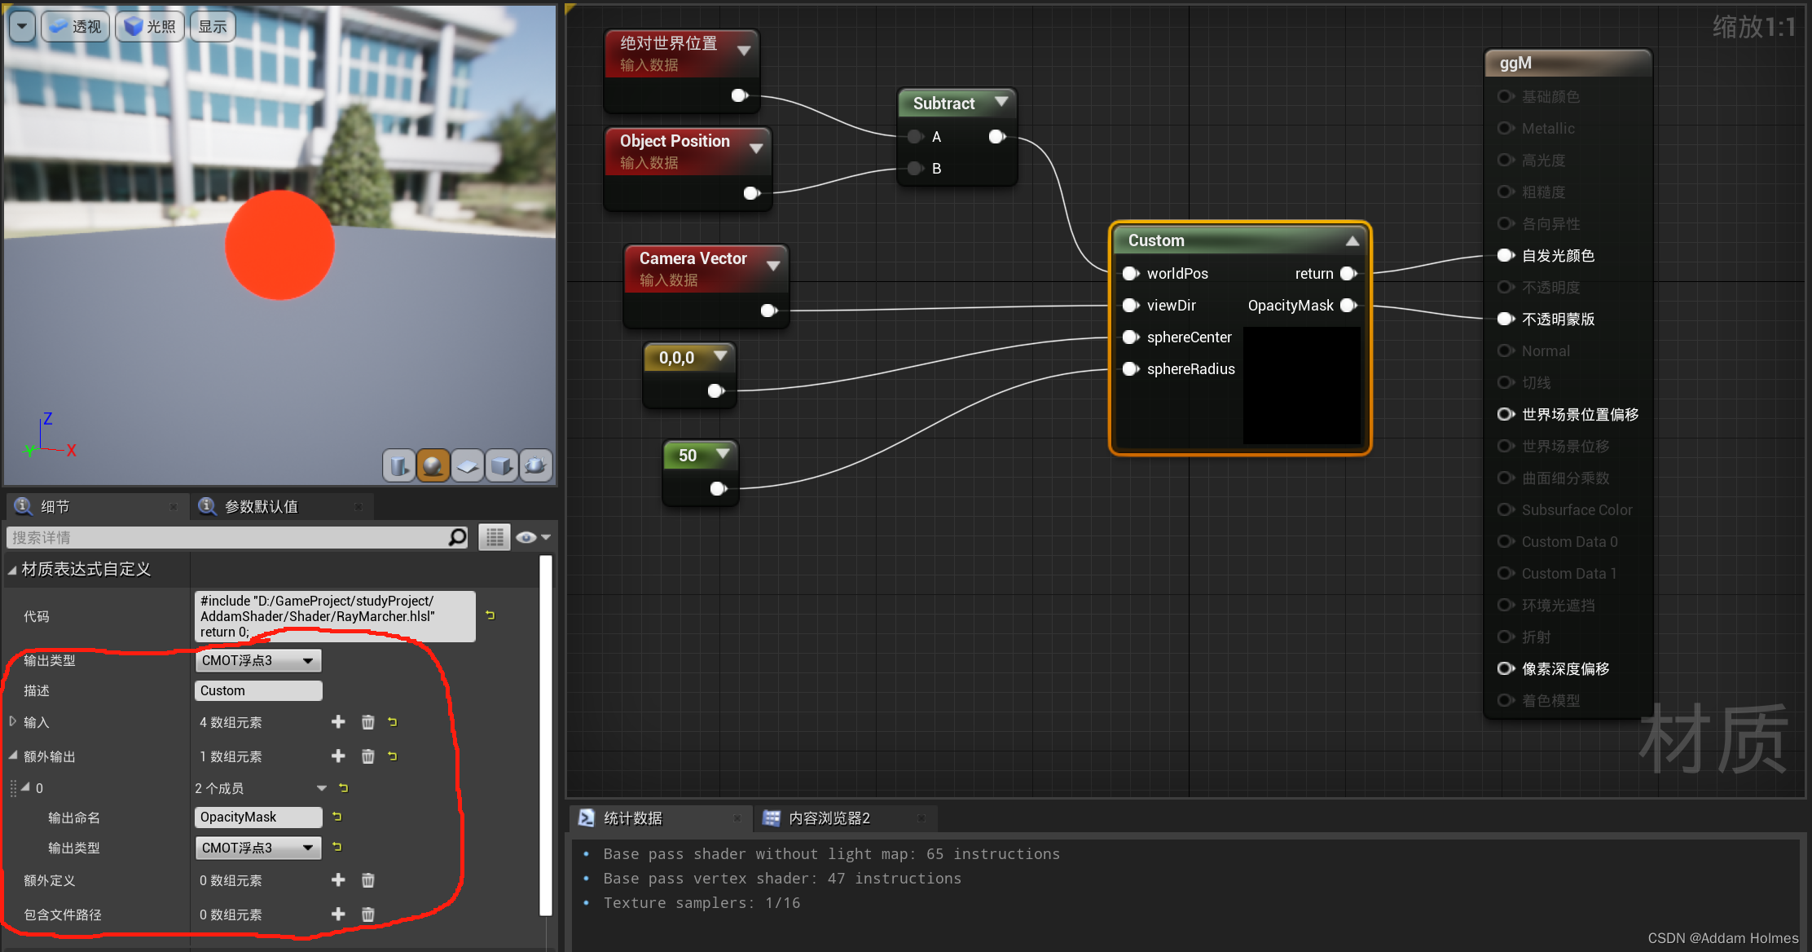Toggle the 光照 lit view mode button
1812x952 pixels.
point(151,26)
